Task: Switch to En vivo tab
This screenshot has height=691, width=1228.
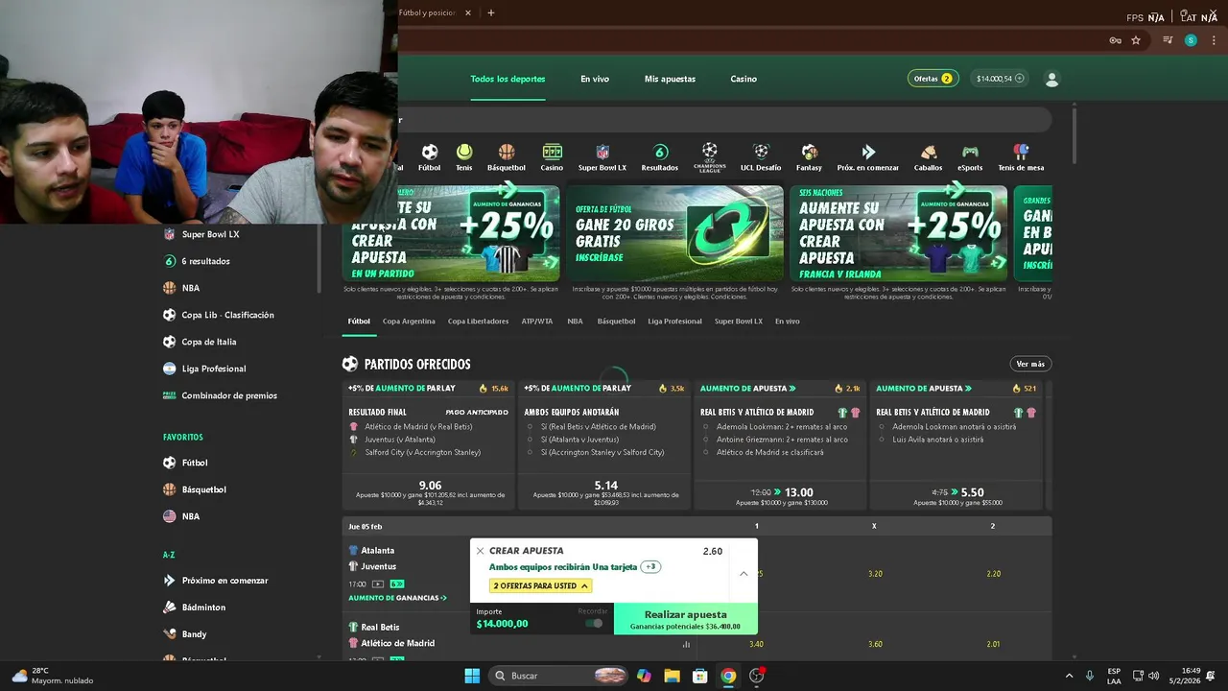Action: click(595, 79)
